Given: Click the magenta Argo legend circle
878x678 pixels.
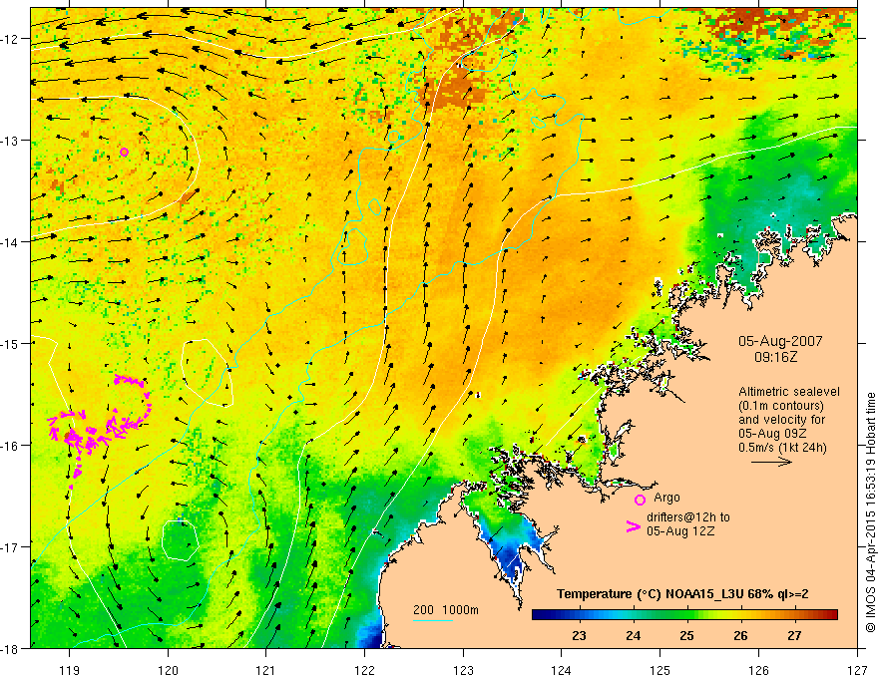Looking at the screenshot, I should coord(640,500).
